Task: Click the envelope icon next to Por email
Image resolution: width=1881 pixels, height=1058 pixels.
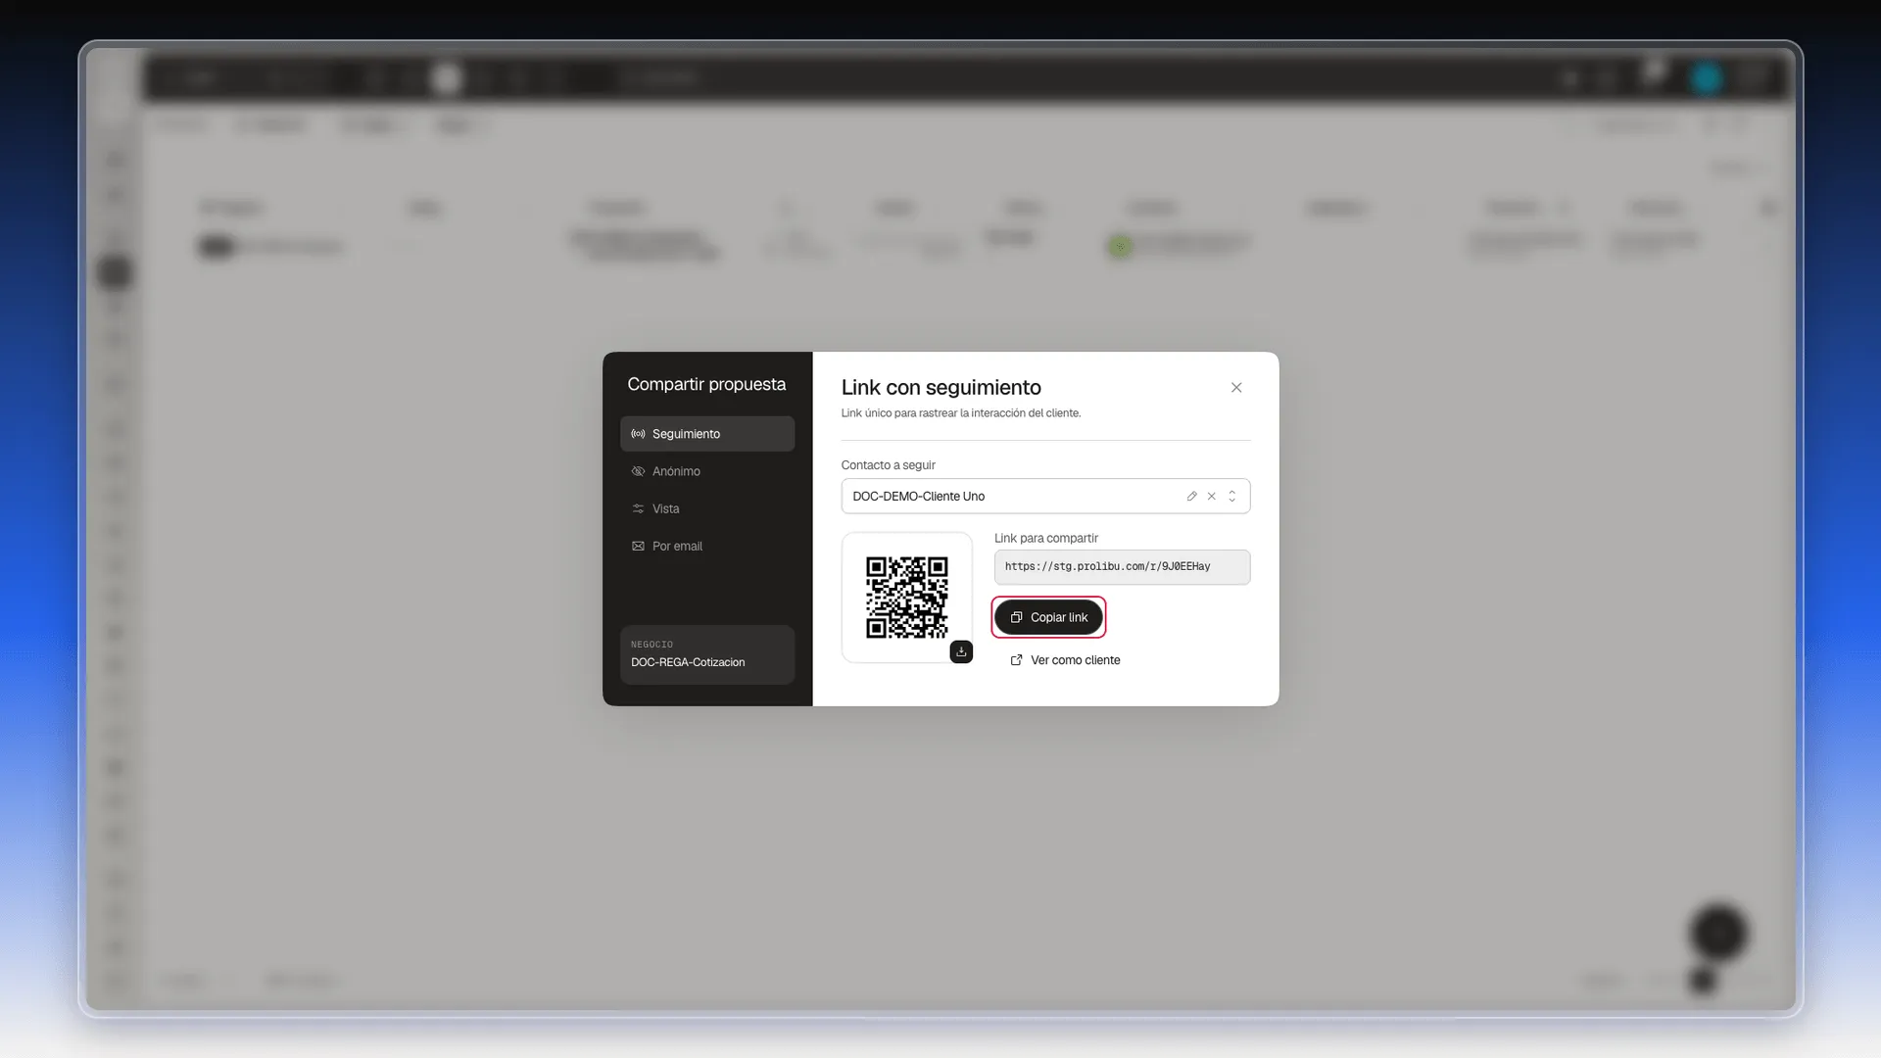Action: tap(638, 546)
